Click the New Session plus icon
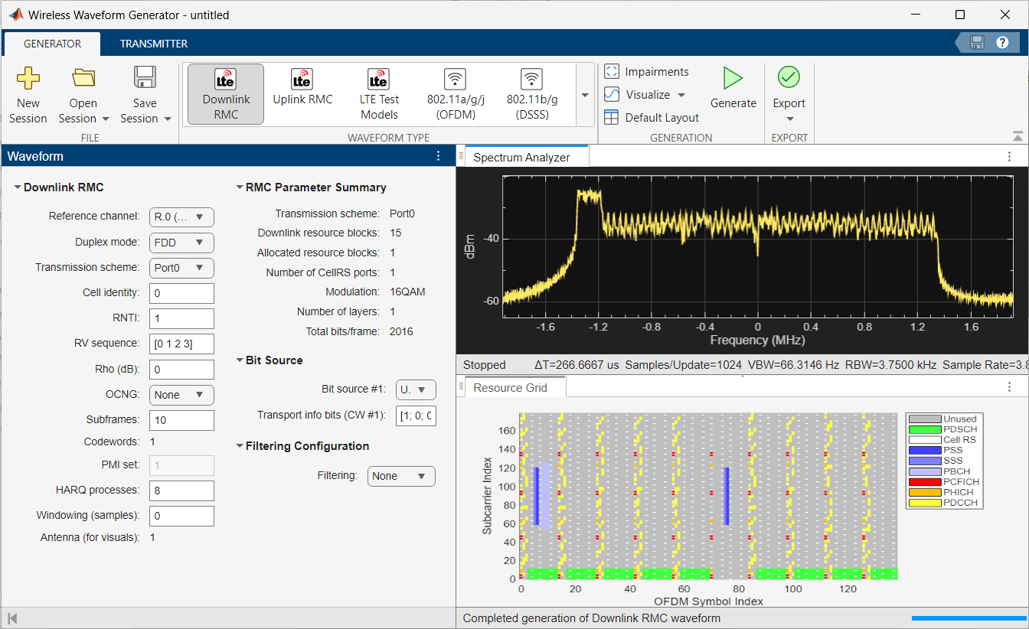The image size is (1029, 629). pyautogui.click(x=28, y=79)
